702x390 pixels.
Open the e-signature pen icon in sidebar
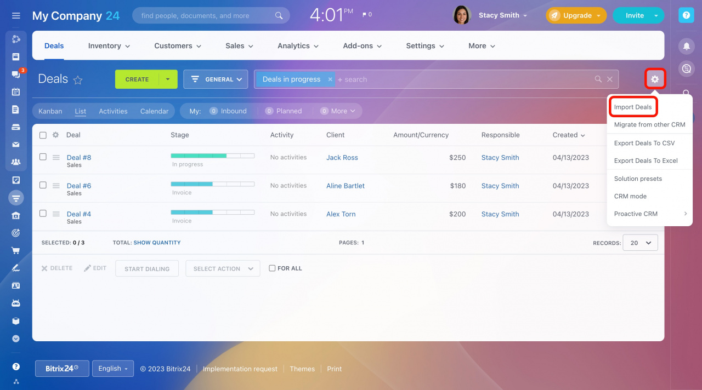[16, 268]
